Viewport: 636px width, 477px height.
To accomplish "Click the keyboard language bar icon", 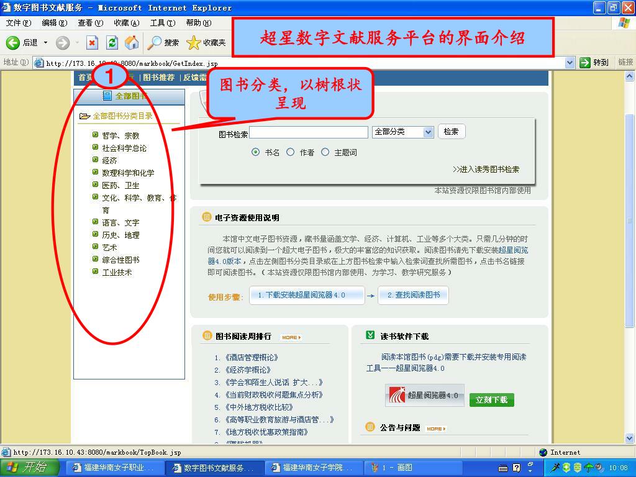I will click(x=503, y=468).
